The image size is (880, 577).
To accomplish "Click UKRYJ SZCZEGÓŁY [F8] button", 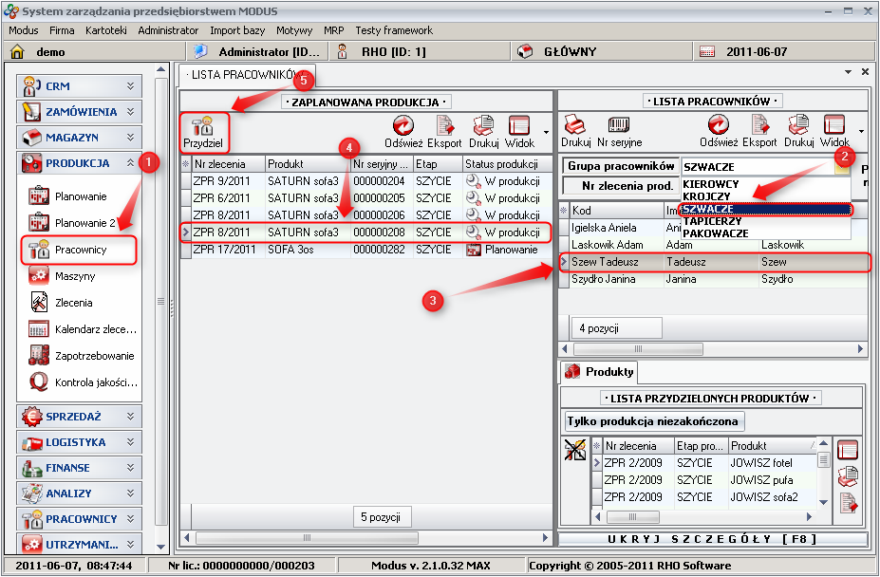I will [712, 539].
